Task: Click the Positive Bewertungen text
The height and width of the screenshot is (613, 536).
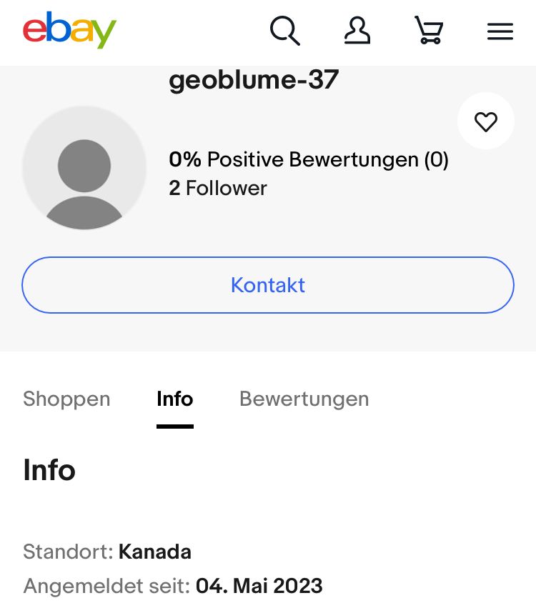Action: click(x=312, y=159)
